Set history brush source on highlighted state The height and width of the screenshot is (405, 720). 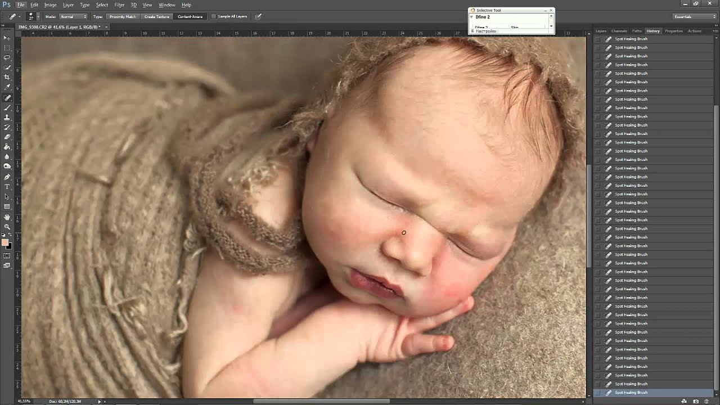click(x=597, y=393)
